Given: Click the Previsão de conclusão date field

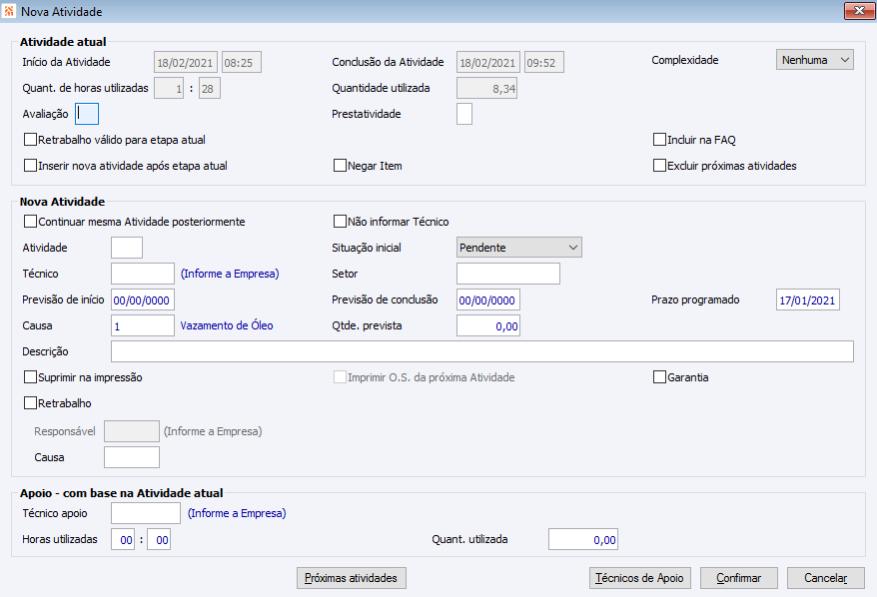Looking at the screenshot, I should point(488,299).
